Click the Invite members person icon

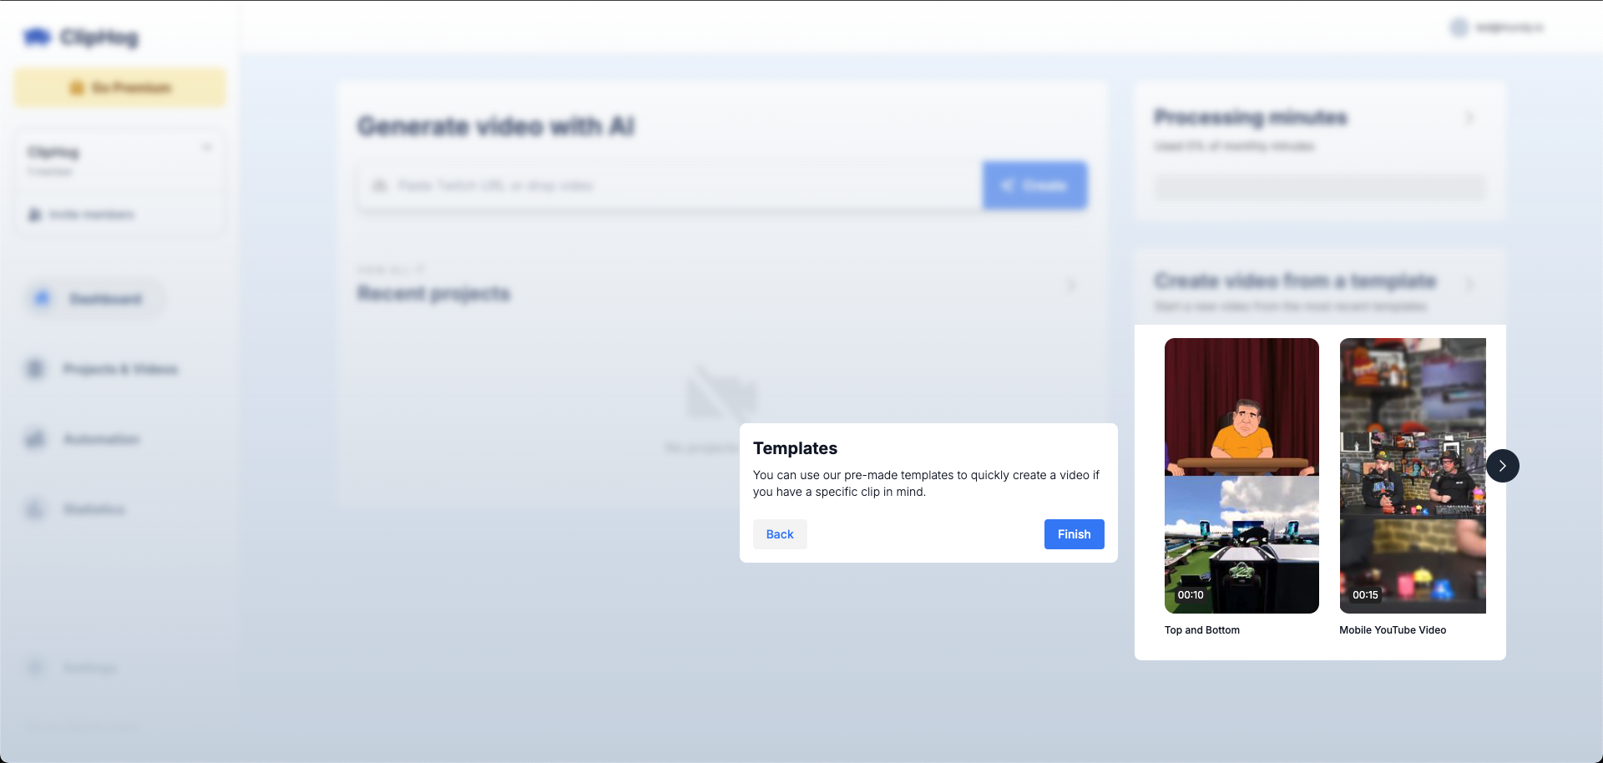click(x=34, y=215)
